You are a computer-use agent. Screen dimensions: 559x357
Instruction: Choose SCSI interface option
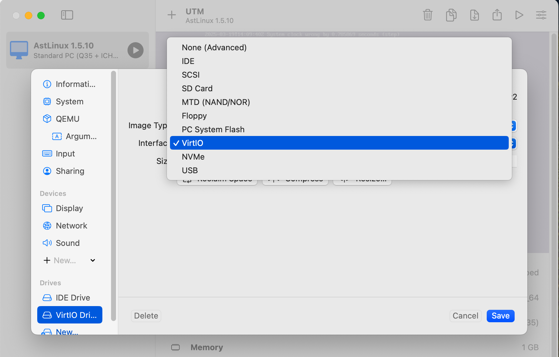click(339, 75)
